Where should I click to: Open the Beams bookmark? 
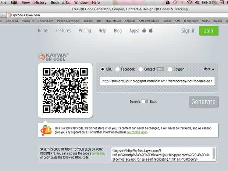point(88,21)
